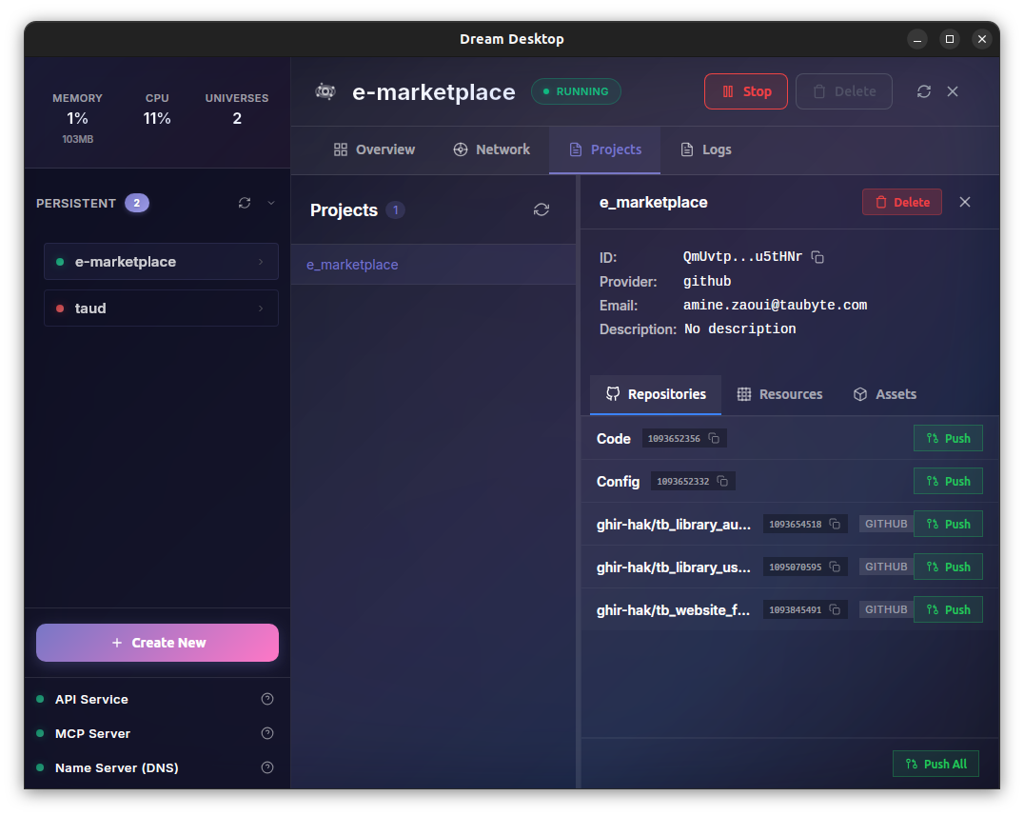
Task: Refresh the Persistent universes list
Action: 245,203
